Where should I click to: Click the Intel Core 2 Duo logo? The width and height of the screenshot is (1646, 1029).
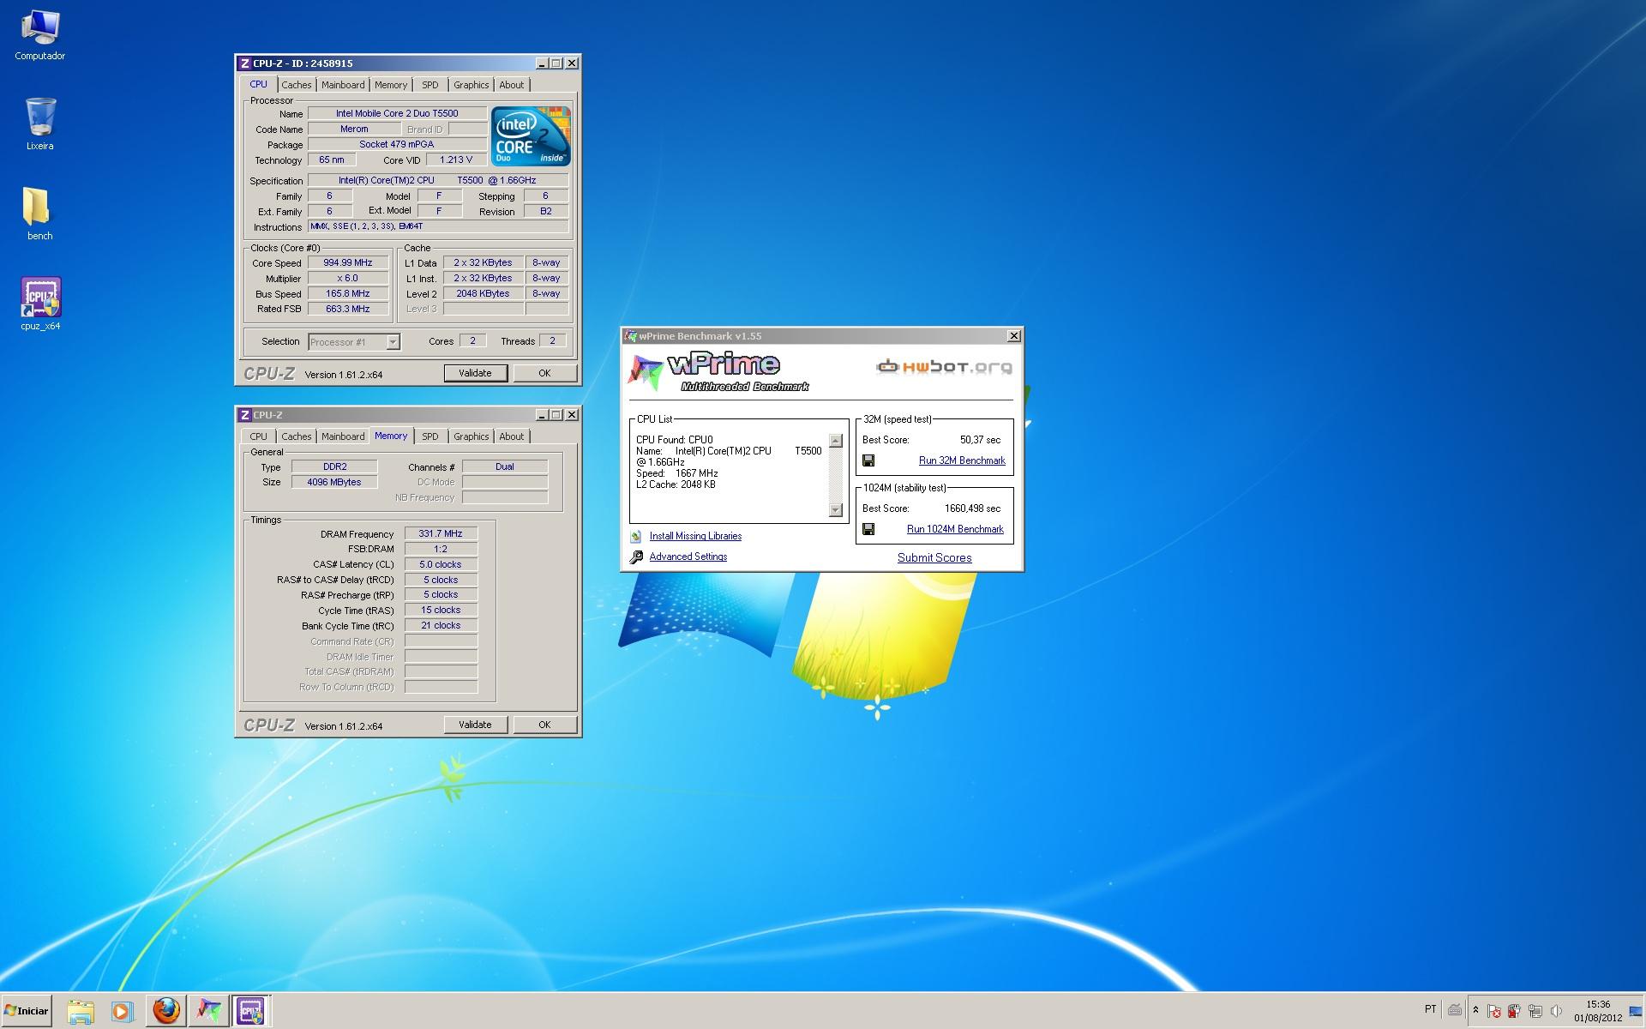pyautogui.click(x=532, y=135)
